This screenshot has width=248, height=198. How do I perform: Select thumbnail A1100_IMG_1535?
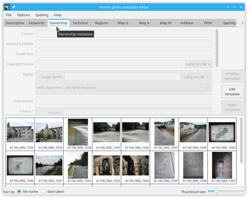point(107,134)
